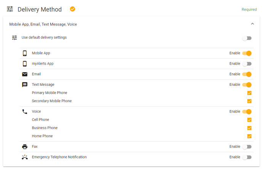Click the 'Secondary Mobile Phone' label
The image size is (262, 169).
point(52,101)
